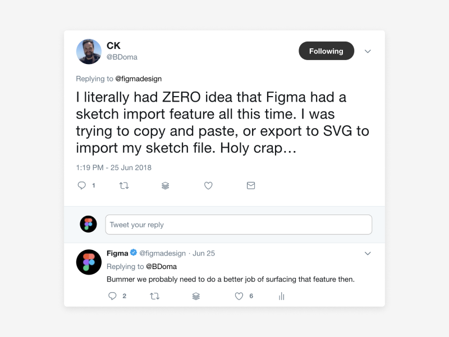
Task: Retweet CK's tweet about sketch import
Action: tap(124, 185)
